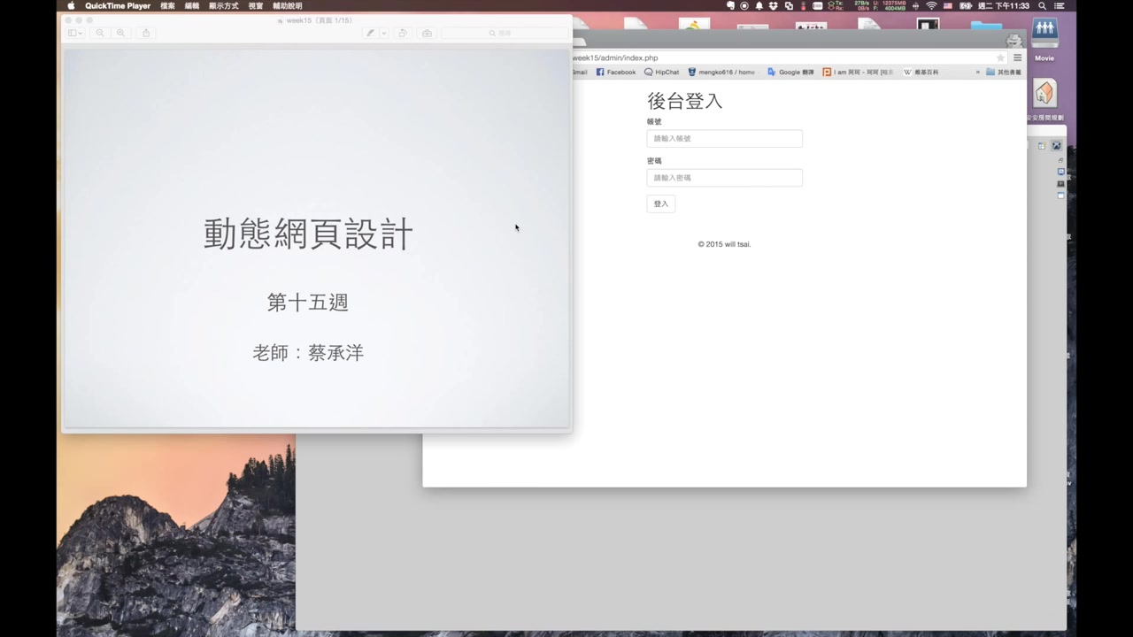
Task: Click the © 2015 will tsai. footer text
Action: tap(724, 244)
